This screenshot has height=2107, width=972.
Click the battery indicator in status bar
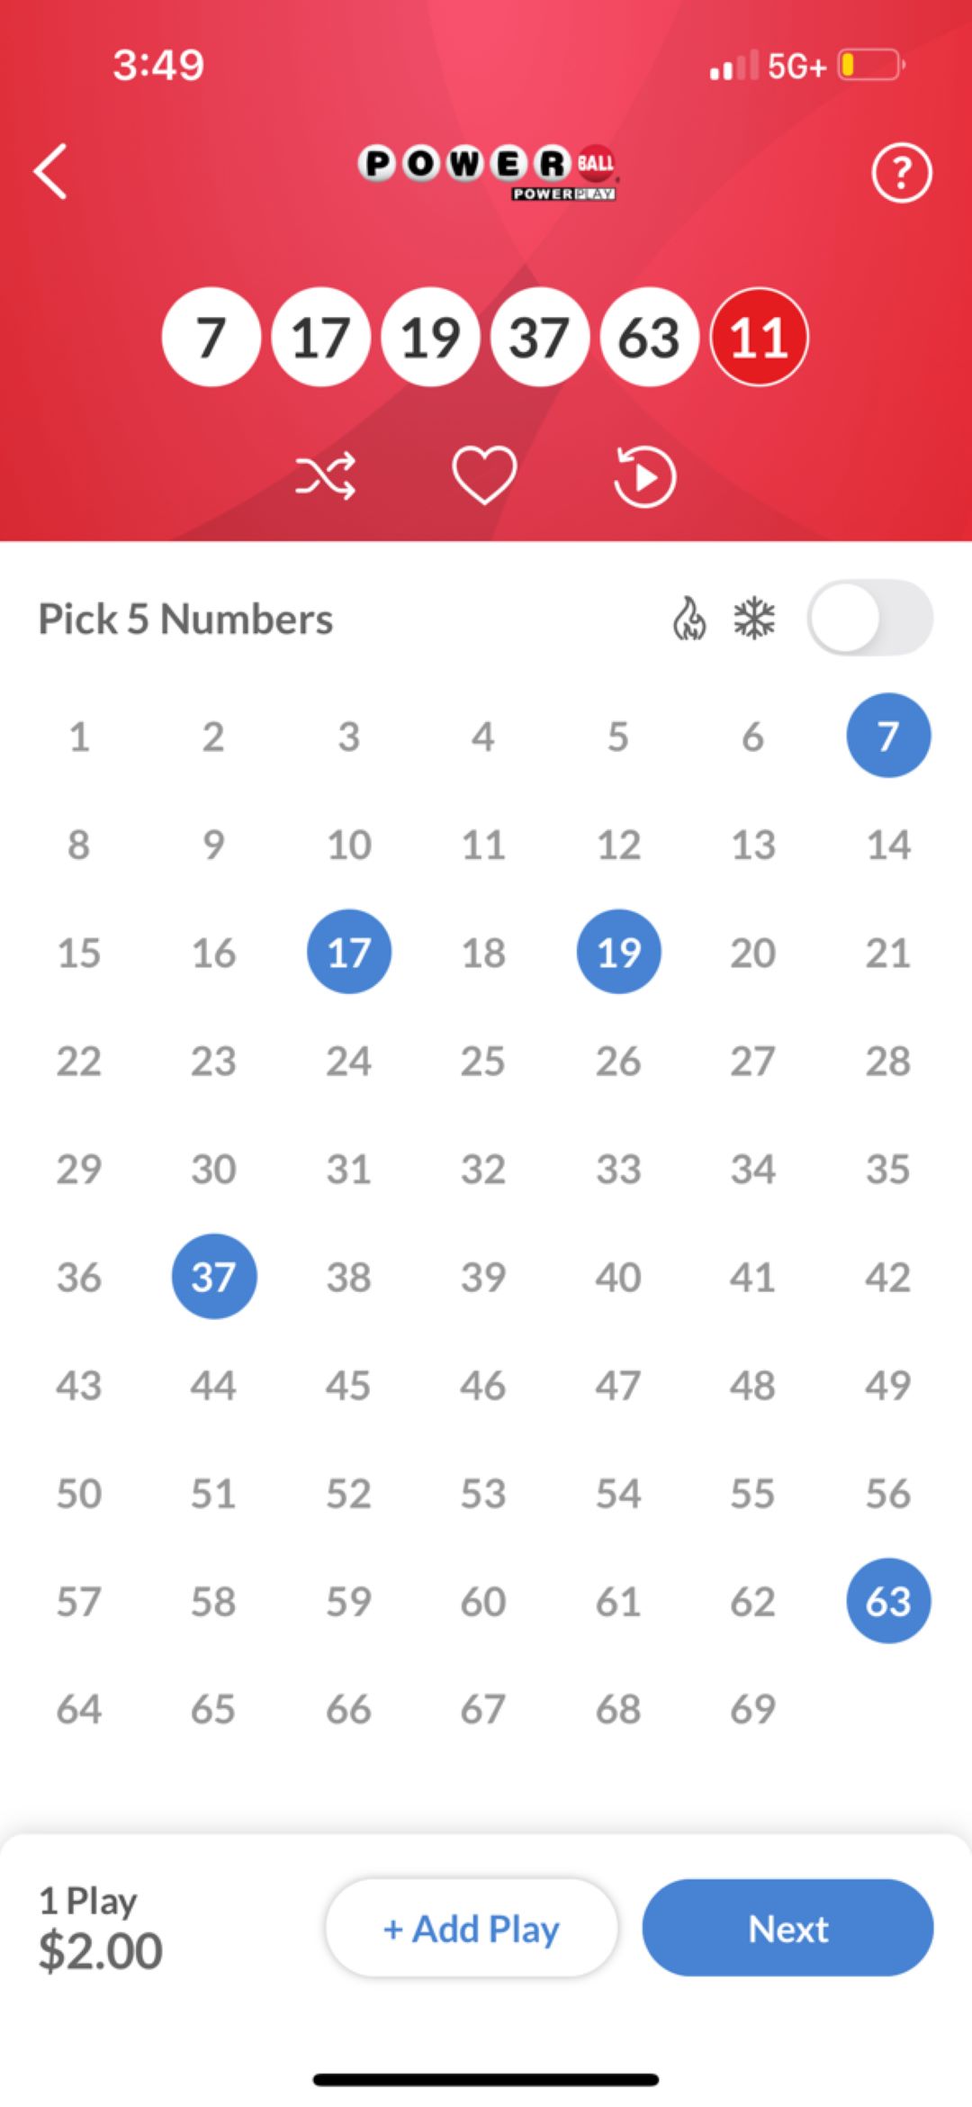click(x=866, y=65)
